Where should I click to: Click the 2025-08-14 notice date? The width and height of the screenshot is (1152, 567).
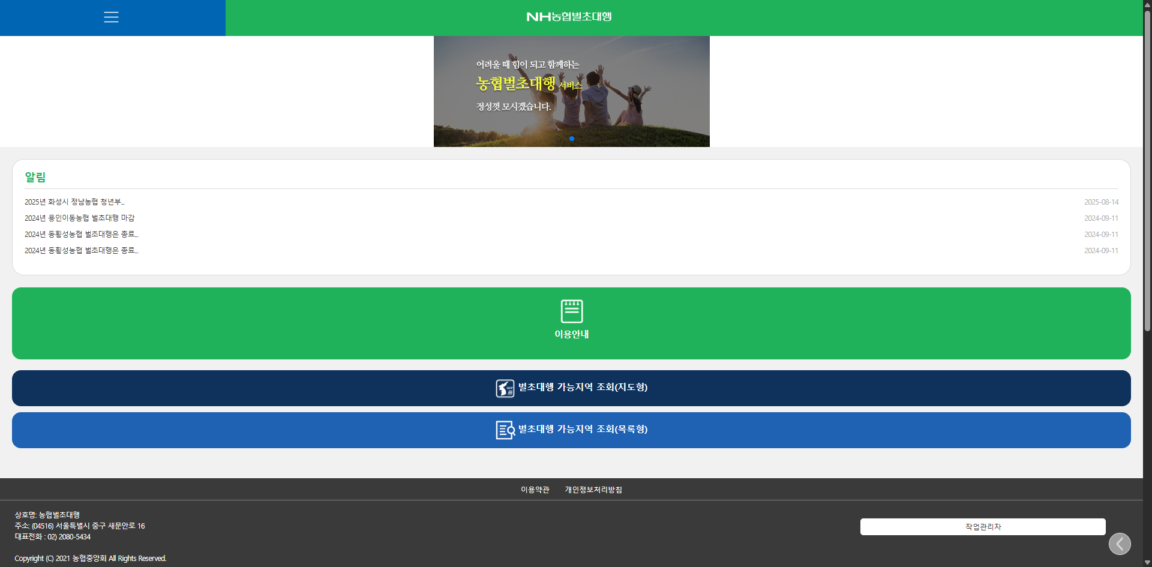tap(1100, 202)
